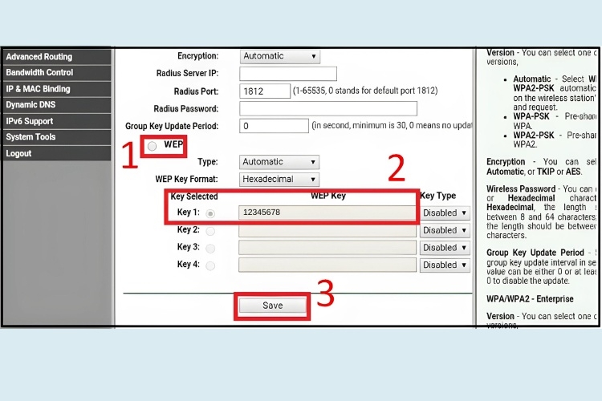Select the Key 2 radio button

[210, 231]
